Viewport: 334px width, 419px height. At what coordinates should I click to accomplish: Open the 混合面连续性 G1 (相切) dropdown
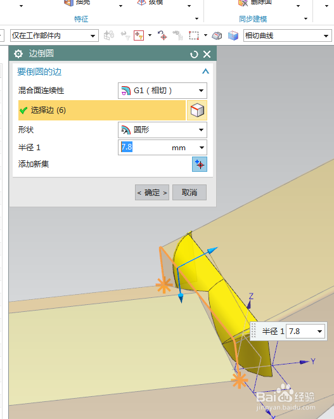162,91
